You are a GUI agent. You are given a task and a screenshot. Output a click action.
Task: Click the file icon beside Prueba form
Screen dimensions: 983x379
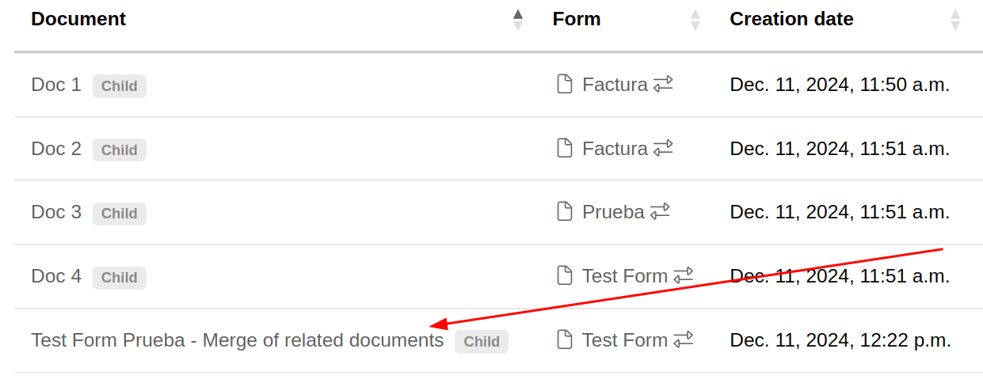coord(565,211)
